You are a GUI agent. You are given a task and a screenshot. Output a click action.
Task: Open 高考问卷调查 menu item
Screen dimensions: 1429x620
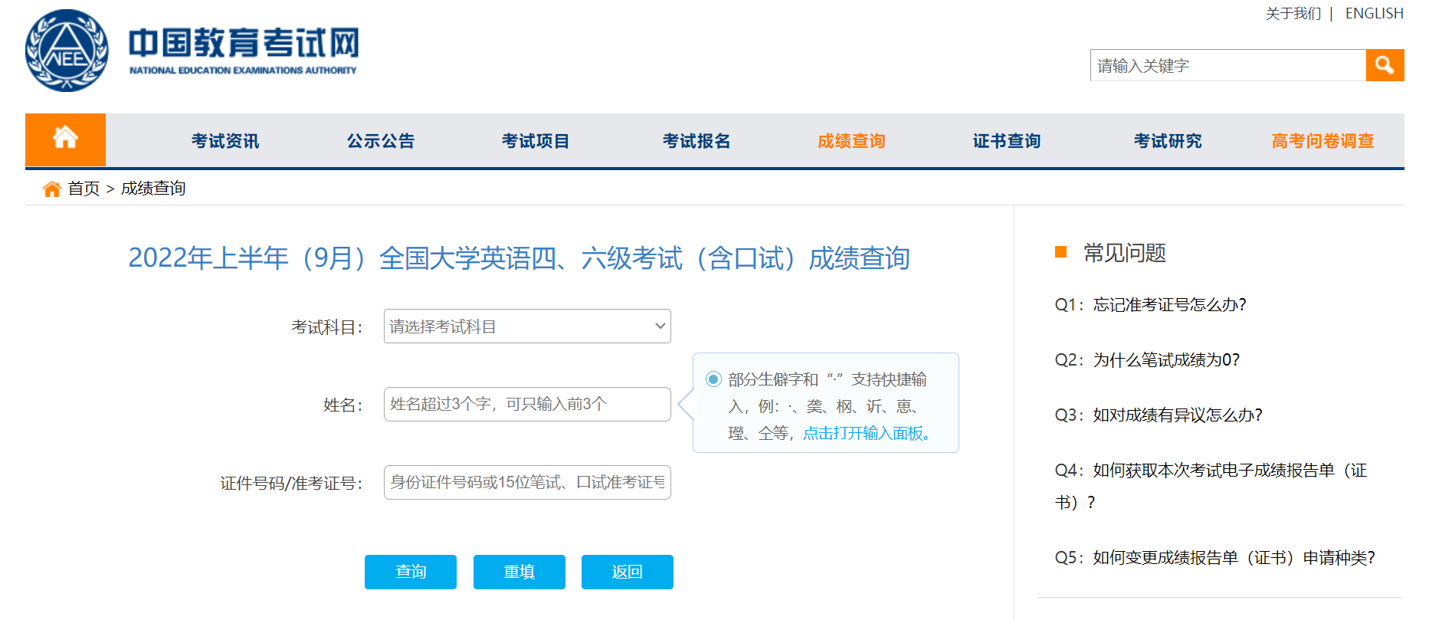pyautogui.click(x=1322, y=141)
